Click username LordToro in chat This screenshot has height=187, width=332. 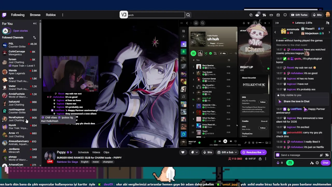pyautogui.click(x=296, y=109)
